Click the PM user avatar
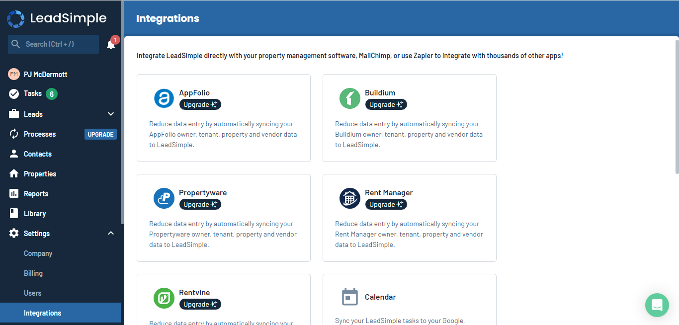This screenshot has width=679, height=325. point(14,74)
